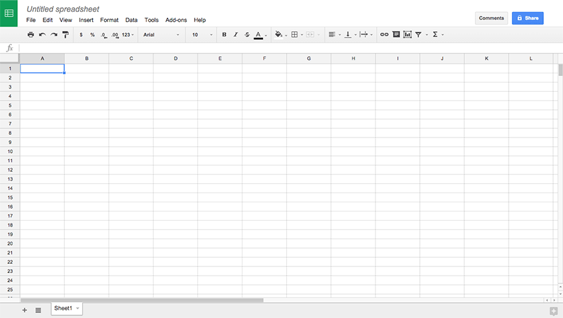Select row 5 header

click(x=10, y=105)
